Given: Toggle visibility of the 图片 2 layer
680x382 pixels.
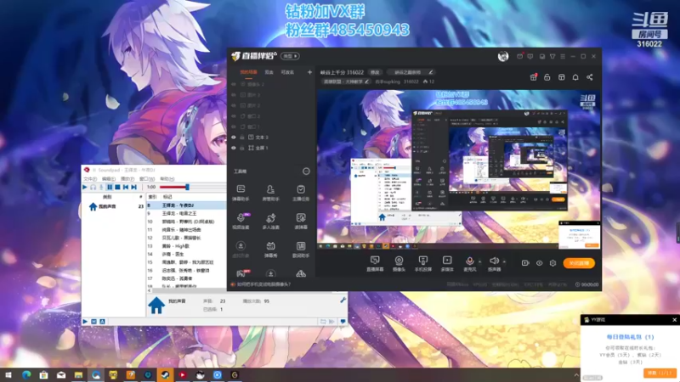Looking at the screenshot, I should [233, 105].
